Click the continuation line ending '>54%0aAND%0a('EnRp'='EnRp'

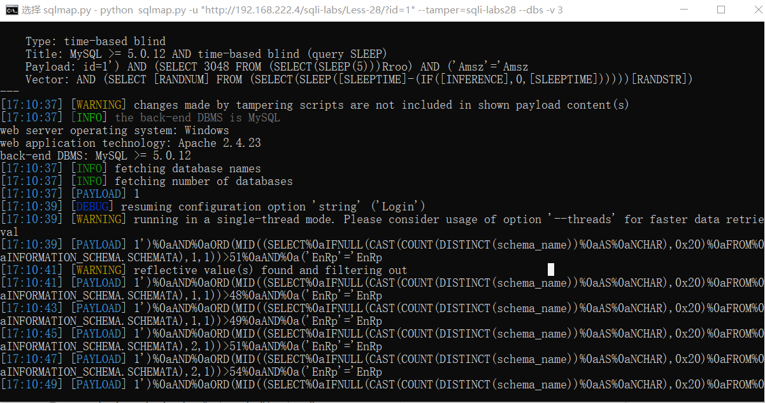pyautogui.click(x=191, y=372)
